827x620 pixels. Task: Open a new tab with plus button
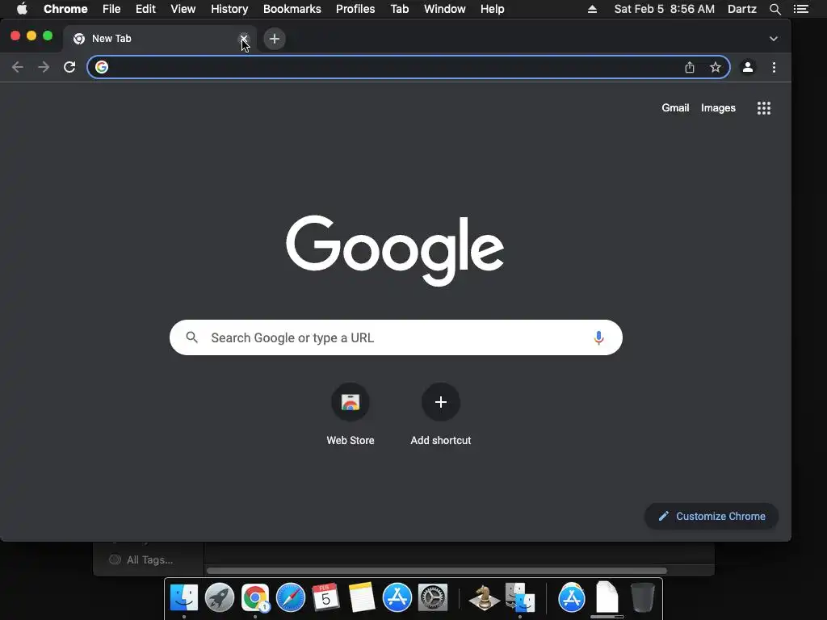(275, 39)
